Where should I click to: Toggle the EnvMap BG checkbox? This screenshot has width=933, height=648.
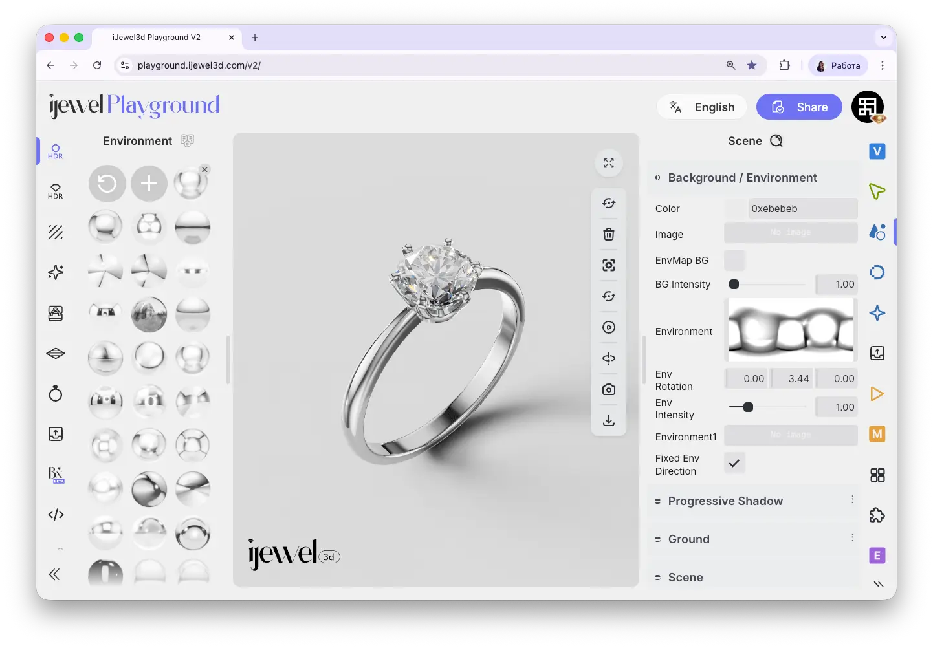tap(734, 260)
